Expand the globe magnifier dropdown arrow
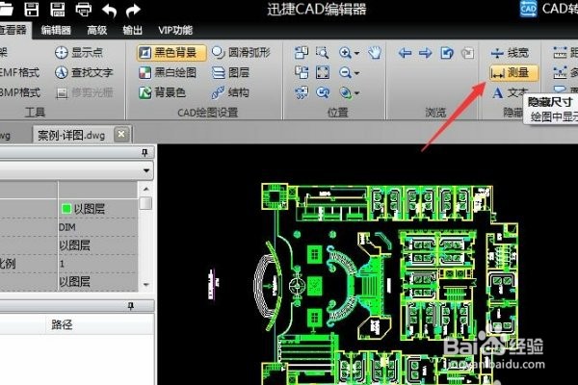 click(356, 93)
